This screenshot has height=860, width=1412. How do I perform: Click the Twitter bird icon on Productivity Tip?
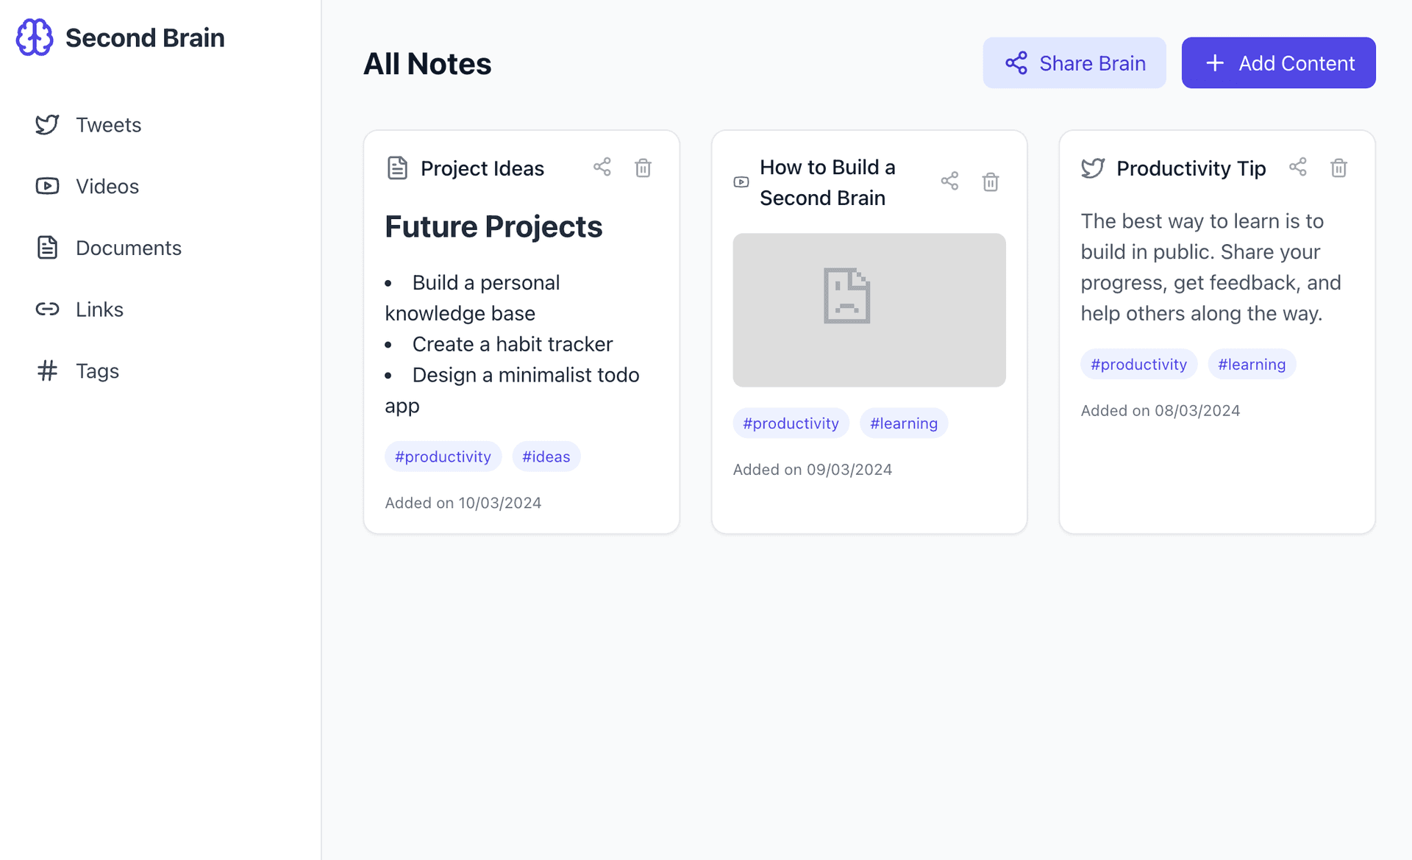pyautogui.click(x=1093, y=168)
